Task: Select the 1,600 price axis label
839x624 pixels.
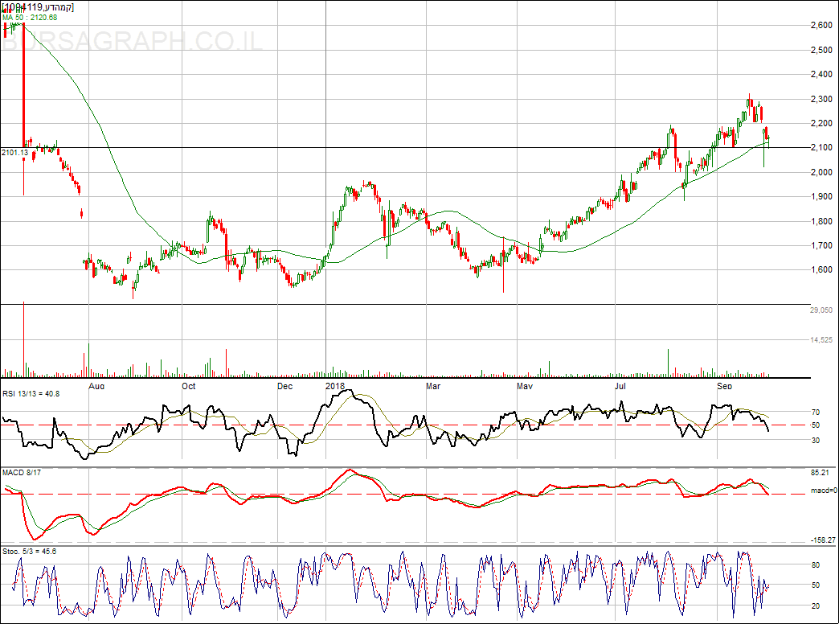Action: [820, 269]
